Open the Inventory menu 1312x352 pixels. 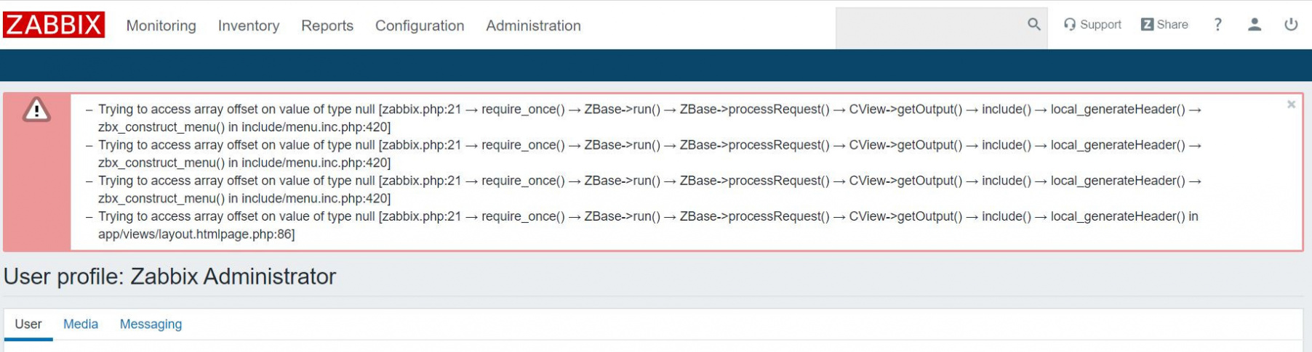coord(248,25)
